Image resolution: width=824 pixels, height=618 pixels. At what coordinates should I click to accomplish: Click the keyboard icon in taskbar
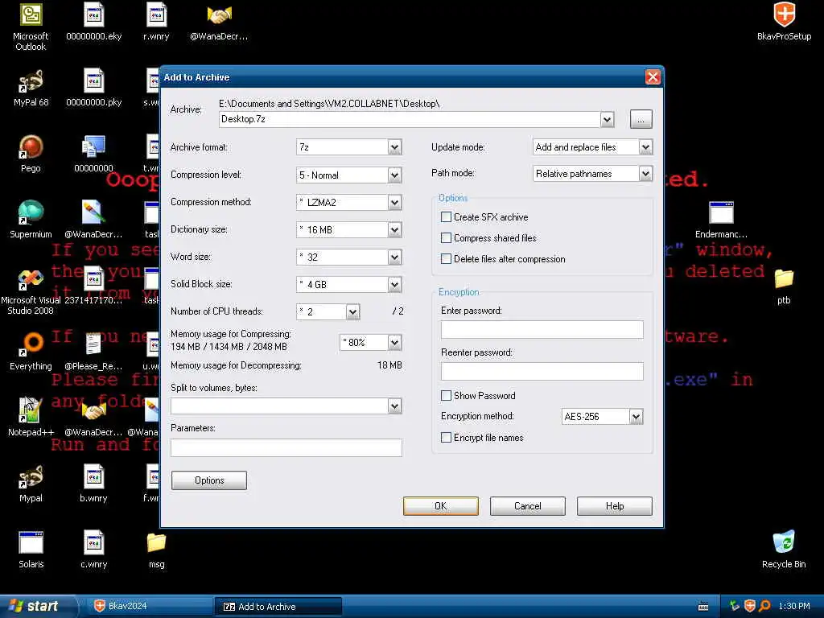pos(703,607)
